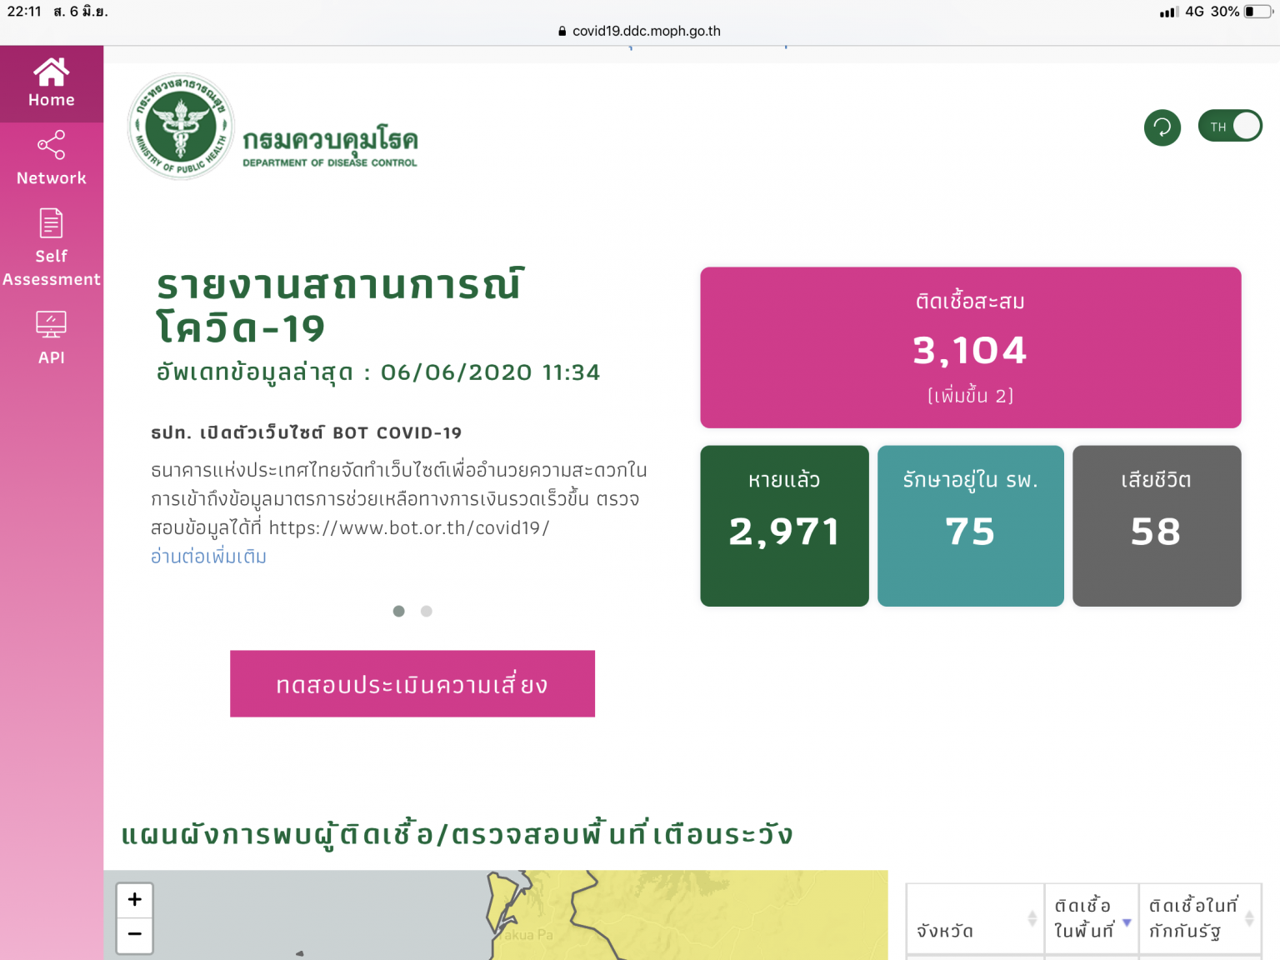This screenshot has width=1280, height=960.
Task: Open the Network sidebar item
Action: point(52,157)
